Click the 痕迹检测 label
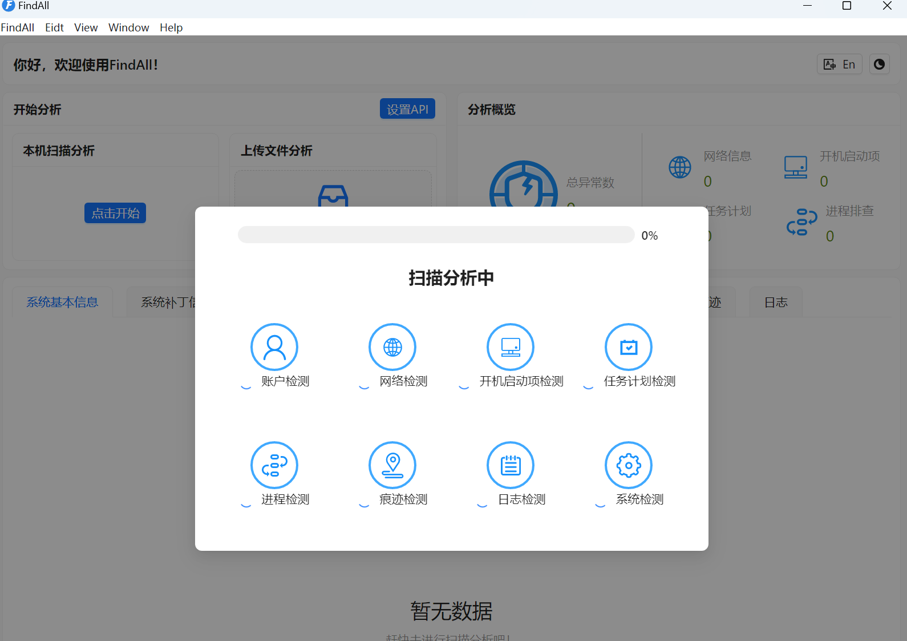907x641 pixels. tap(403, 499)
